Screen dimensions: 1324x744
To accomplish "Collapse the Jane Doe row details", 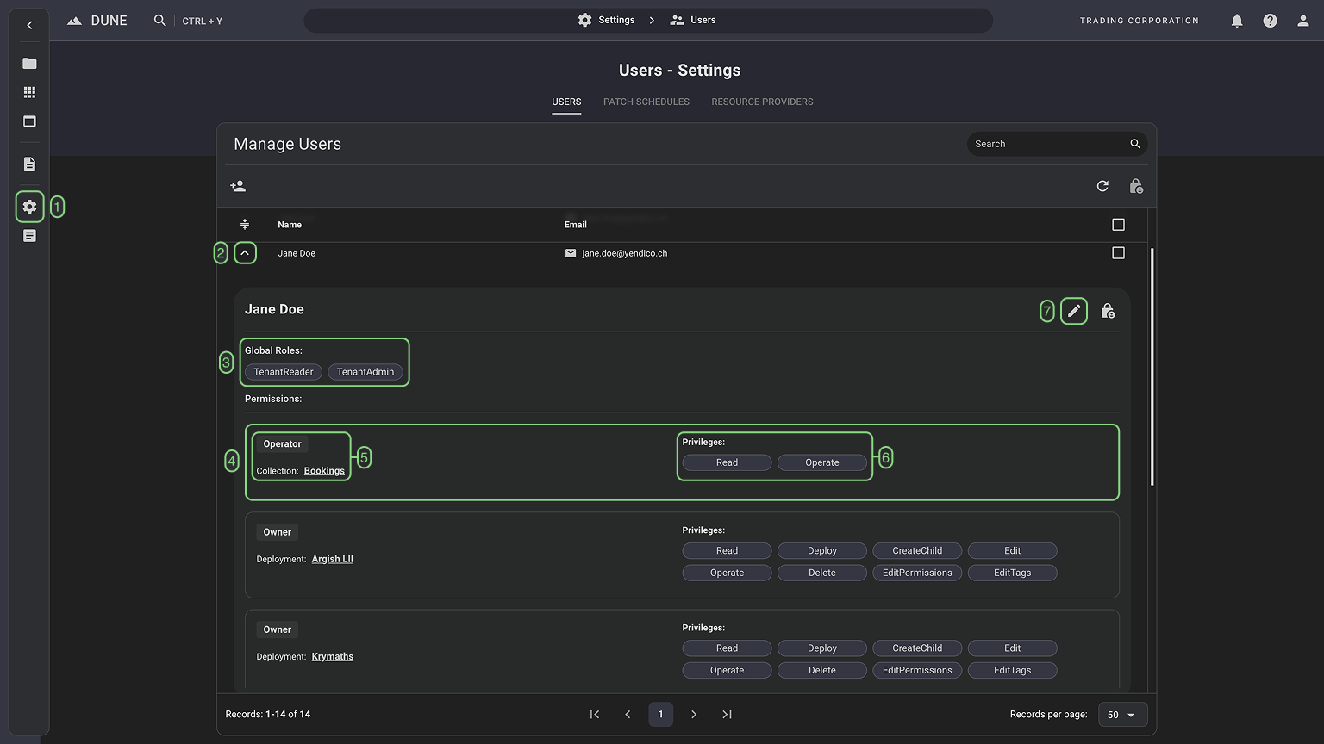I will (x=246, y=253).
